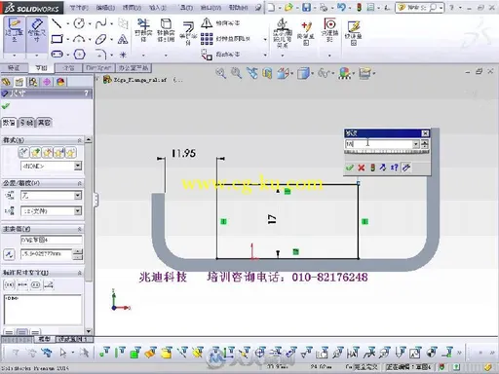Click the spin arrows in Modify dialog
The width and height of the screenshot is (499, 374).
[425, 144]
